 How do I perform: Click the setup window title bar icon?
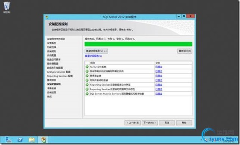tap(47, 17)
